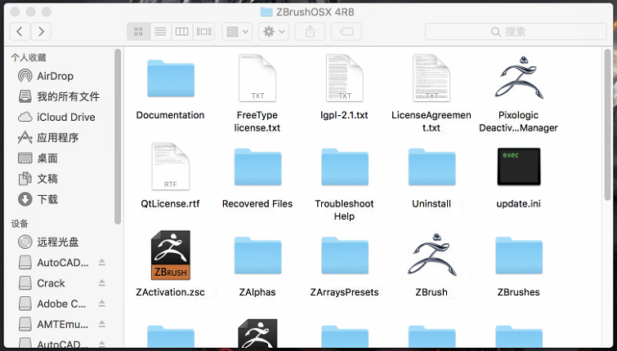617x351 pixels.
Task: Select the ZBrushes folder icon
Action: click(519, 255)
